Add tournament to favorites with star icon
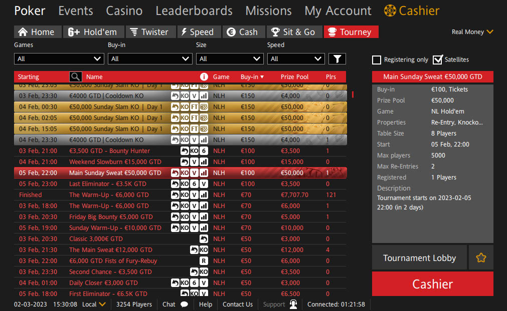This screenshot has width=507, height=311. click(481, 258)
